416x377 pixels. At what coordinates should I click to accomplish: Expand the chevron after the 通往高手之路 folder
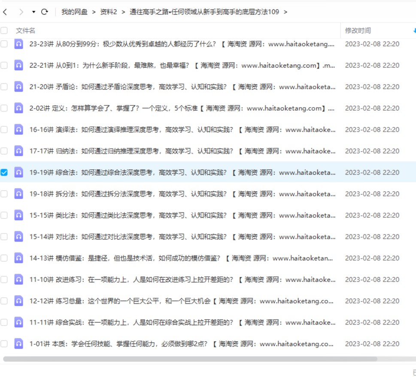click(285, 12)
